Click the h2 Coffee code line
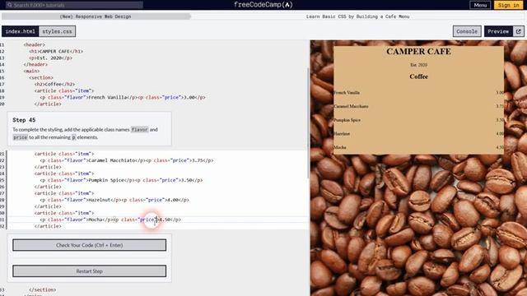527x296 pixels. 54,84
